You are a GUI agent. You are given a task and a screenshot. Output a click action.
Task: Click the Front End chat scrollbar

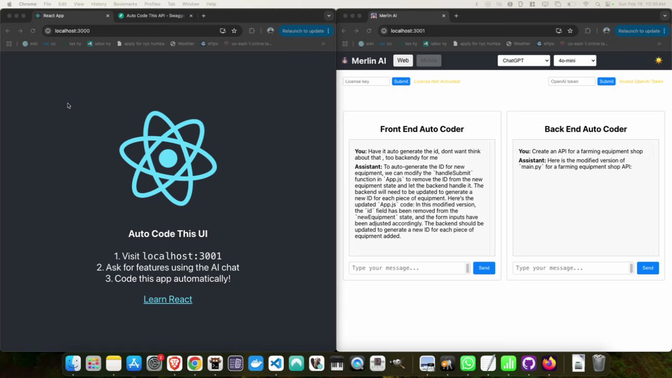tap(492, 198)
